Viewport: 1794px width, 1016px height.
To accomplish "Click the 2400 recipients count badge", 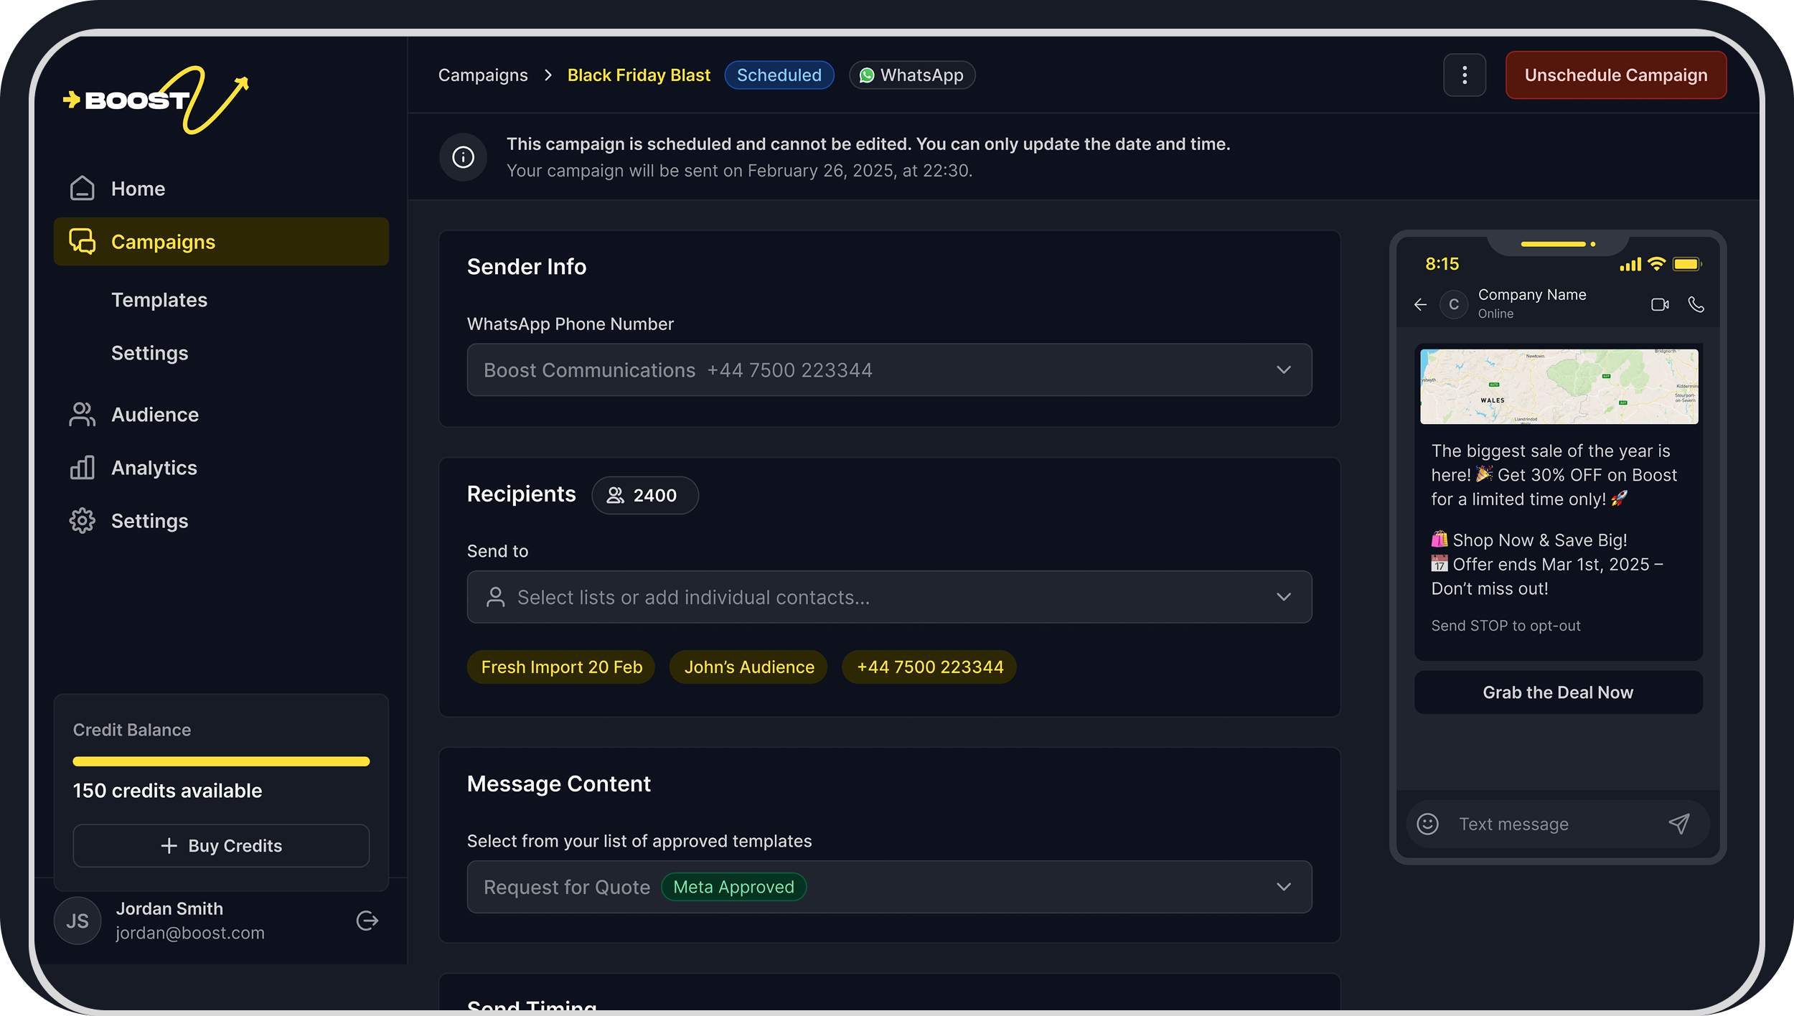I will 644,495.
